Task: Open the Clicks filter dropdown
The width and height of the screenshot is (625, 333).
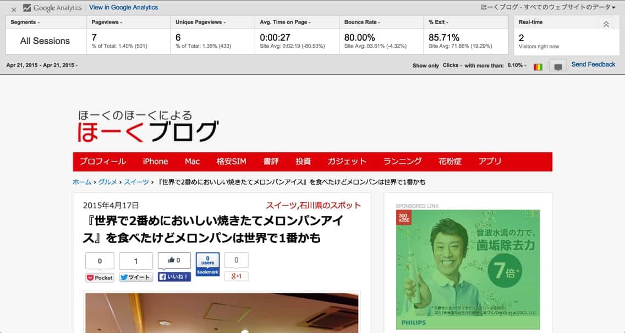Action: 452,65
